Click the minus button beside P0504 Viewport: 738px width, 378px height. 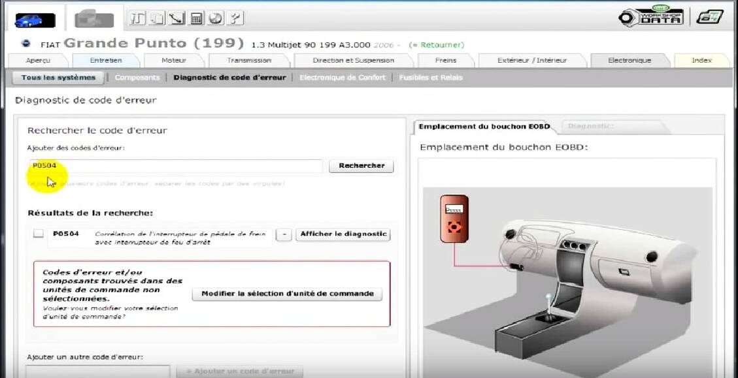(x=283, y=234)
